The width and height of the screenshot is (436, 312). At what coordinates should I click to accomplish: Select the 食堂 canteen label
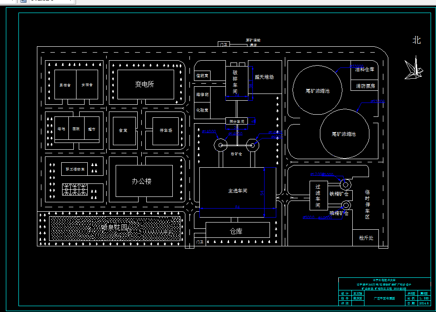[x=123, y=130]
